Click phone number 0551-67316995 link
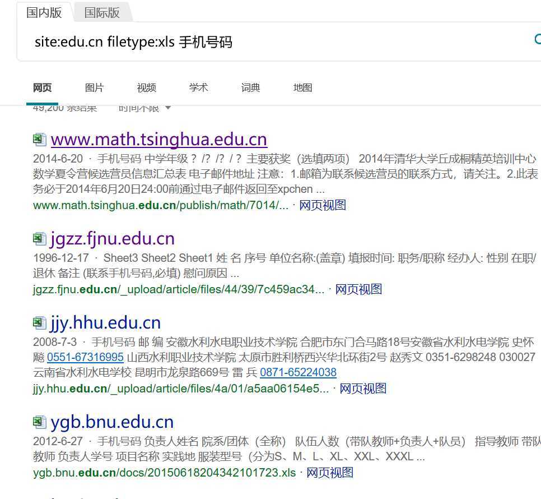The height and width of the screenshot is (499, 541). (x=85, y=357)
